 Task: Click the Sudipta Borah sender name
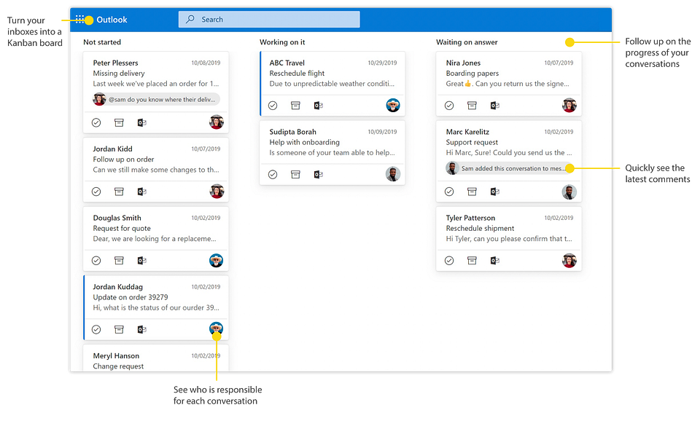292,132
